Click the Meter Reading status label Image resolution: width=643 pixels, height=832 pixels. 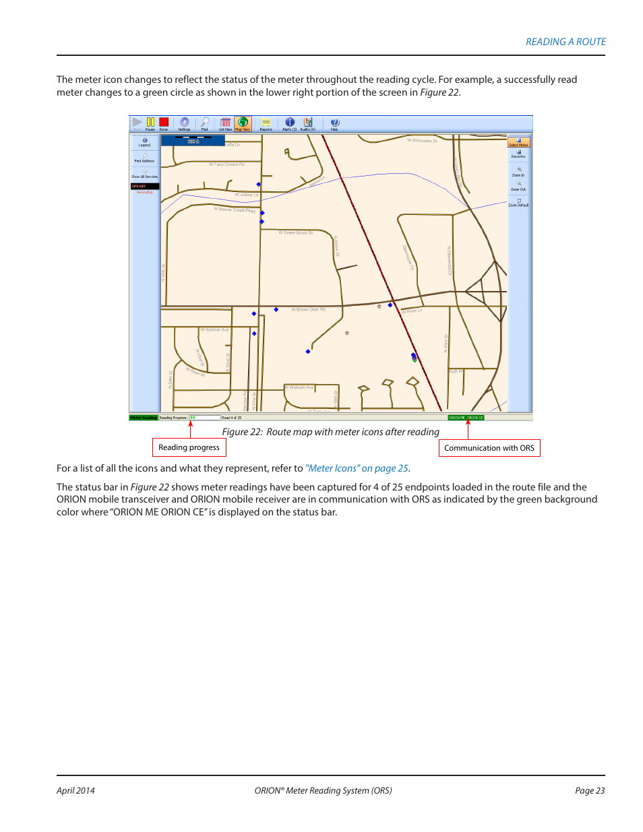coord(144,418)
